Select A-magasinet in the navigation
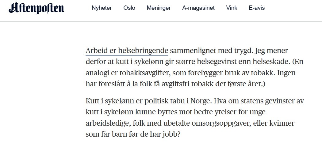 click(198, 8)
